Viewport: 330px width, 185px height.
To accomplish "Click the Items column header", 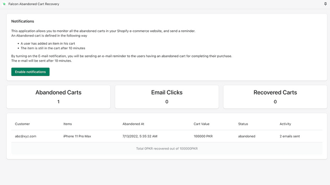I will [x=68, y=124].
